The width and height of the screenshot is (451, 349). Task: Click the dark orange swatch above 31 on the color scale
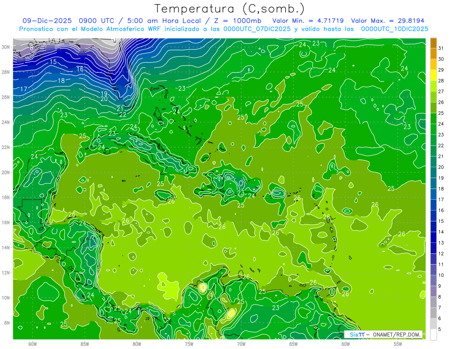[x=433, y=43]
